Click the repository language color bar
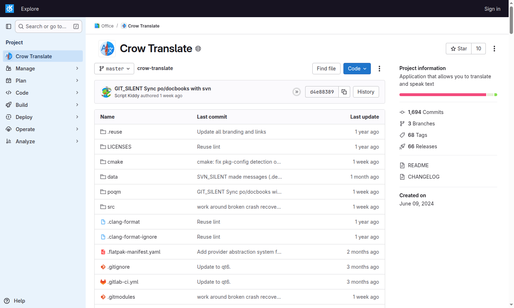514x308 pixels. [x=448, y=94]
